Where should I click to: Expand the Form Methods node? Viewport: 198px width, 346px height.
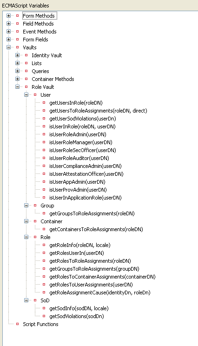coord(9,16)
